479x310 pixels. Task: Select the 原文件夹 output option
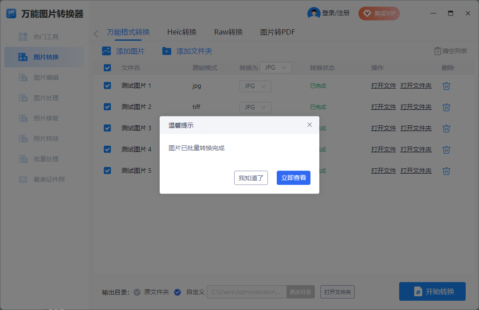[x=137, y=292]
